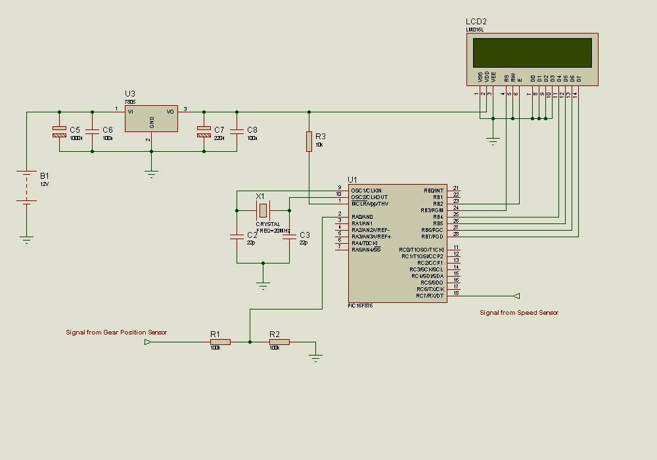Screen dimensions: 657x460
Task: Select the U3 7805 voltage regulator body
Action: coord(151,118)
